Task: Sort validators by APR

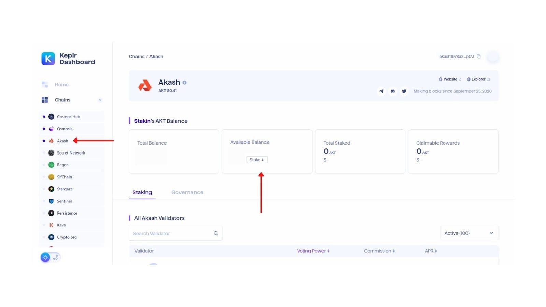Action: tap(431, 251)
